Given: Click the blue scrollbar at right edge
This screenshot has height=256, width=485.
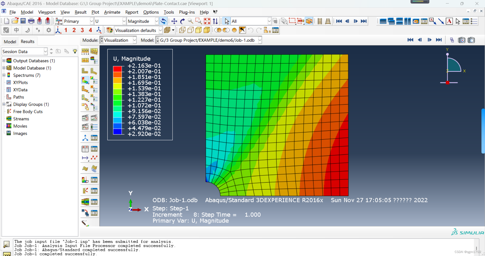Looking at the screenshot, I should 483,131.
